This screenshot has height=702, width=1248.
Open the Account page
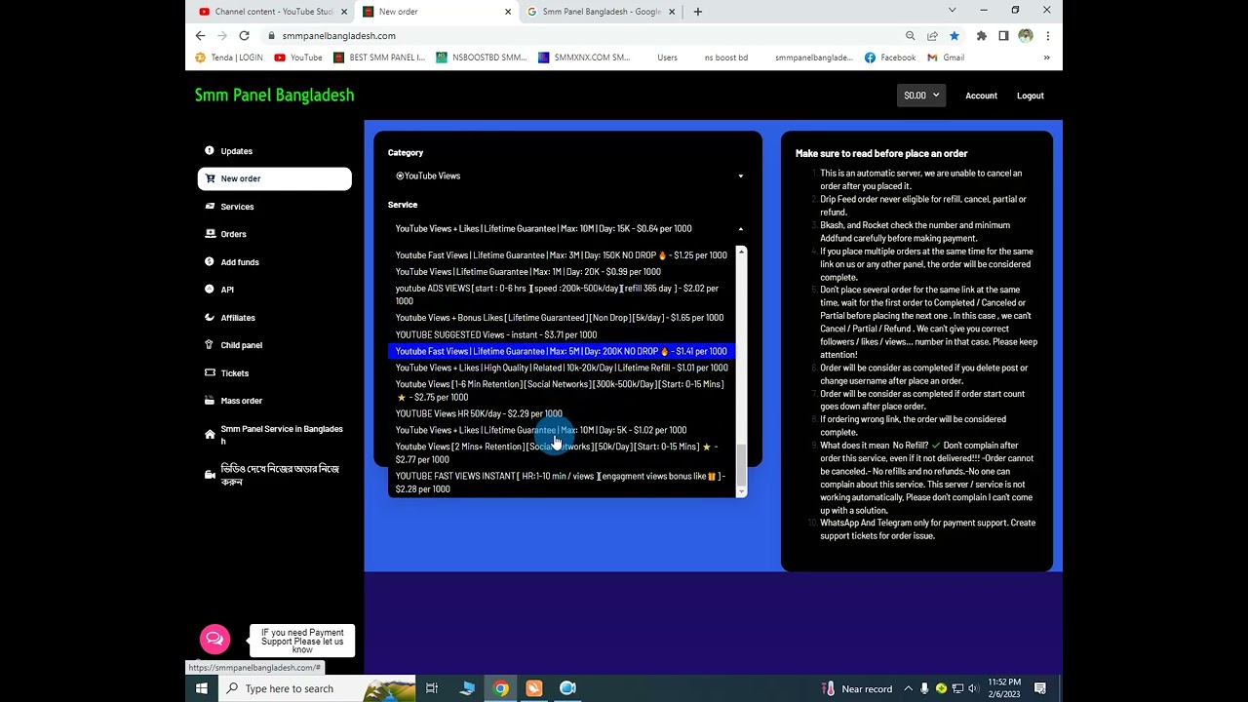pyautogui.click(x=981, y=96)
